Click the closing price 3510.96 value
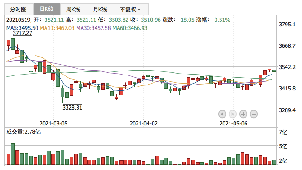The image size is (302, 170). (x=151, y=20)
